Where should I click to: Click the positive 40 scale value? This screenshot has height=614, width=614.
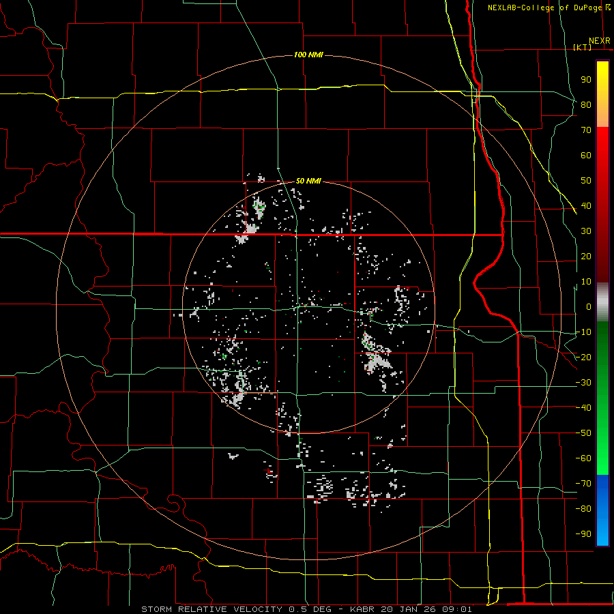coord(586,205)
